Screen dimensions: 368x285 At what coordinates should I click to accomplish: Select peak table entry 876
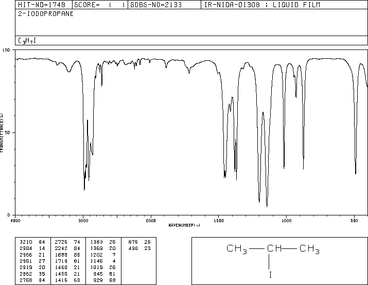133,242
